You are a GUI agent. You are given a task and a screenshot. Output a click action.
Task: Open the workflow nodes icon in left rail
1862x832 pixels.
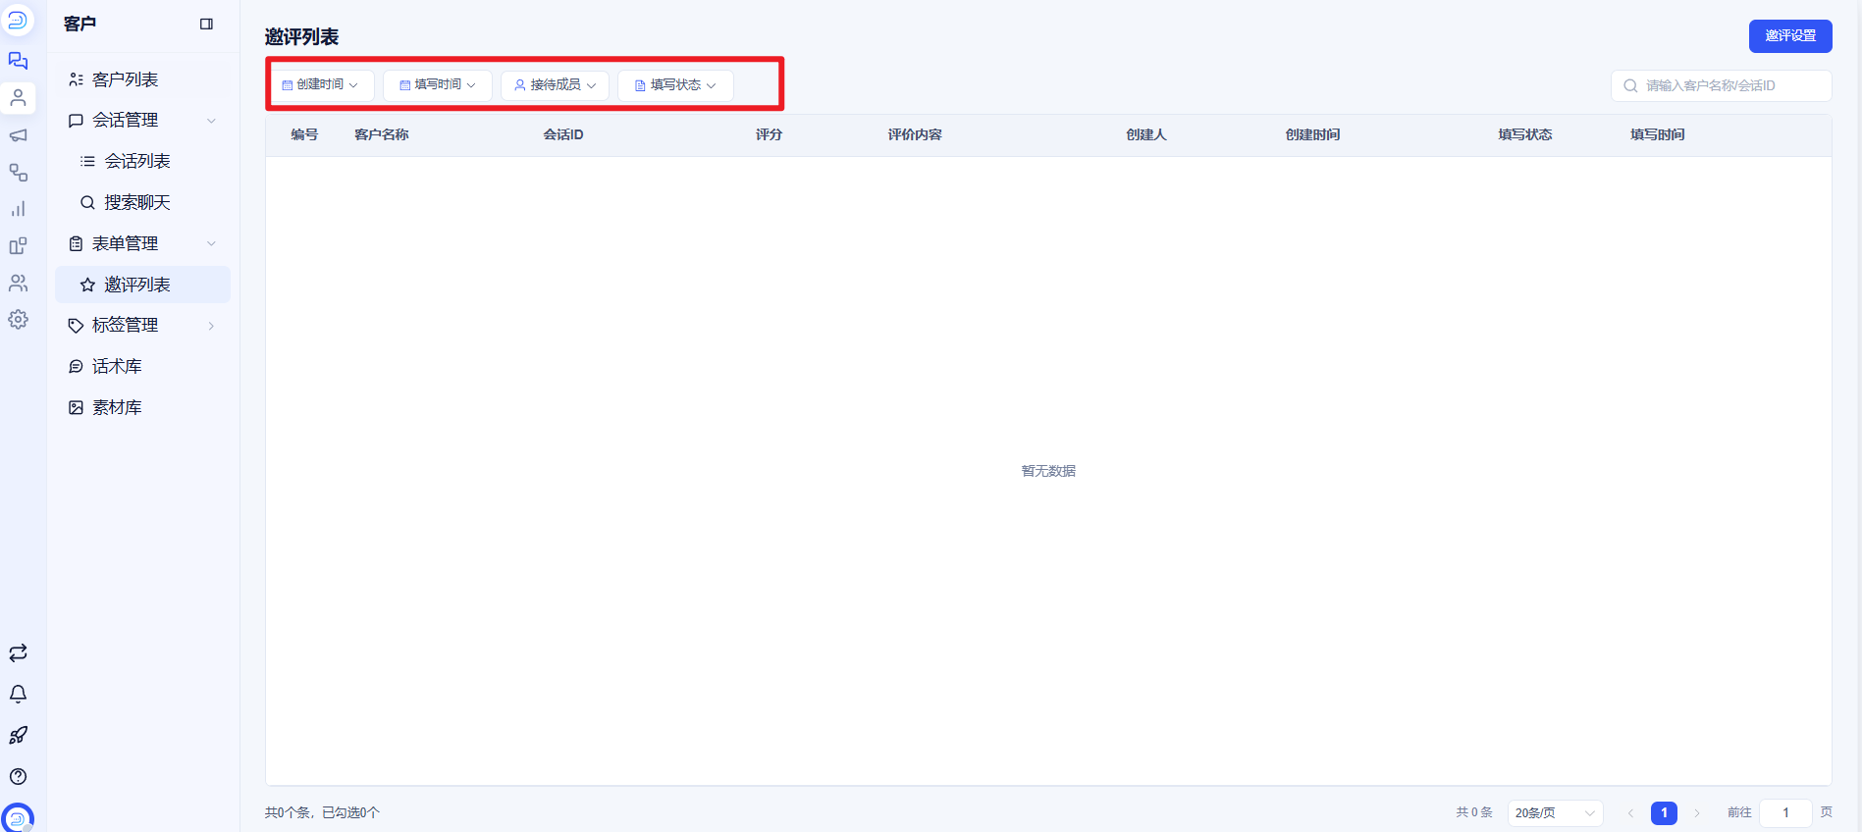click(18, 173)
